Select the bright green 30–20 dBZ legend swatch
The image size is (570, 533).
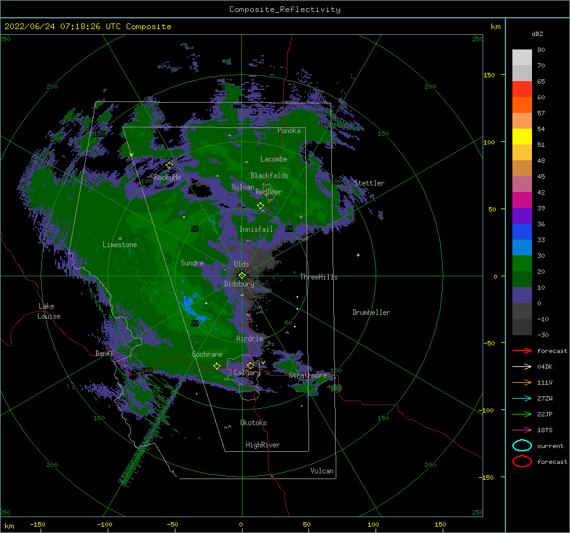pos(522,263)
